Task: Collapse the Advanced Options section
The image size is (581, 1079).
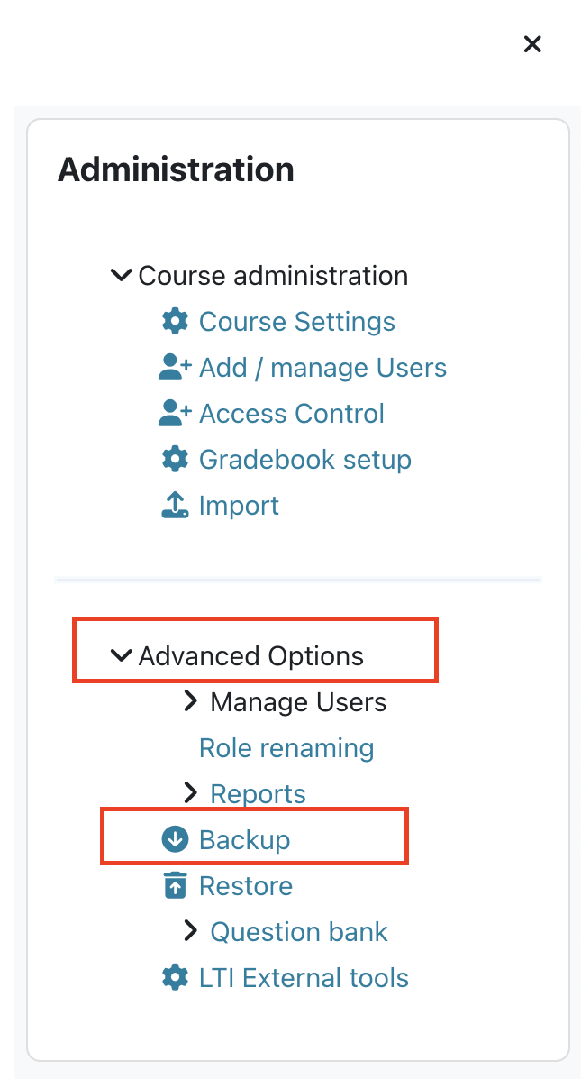Action: (x=121, y=655)
